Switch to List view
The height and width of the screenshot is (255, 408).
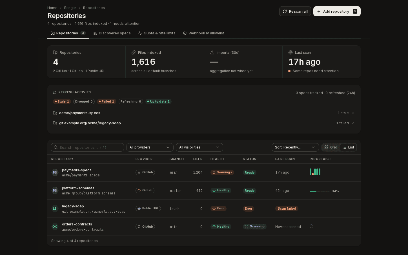348,147
